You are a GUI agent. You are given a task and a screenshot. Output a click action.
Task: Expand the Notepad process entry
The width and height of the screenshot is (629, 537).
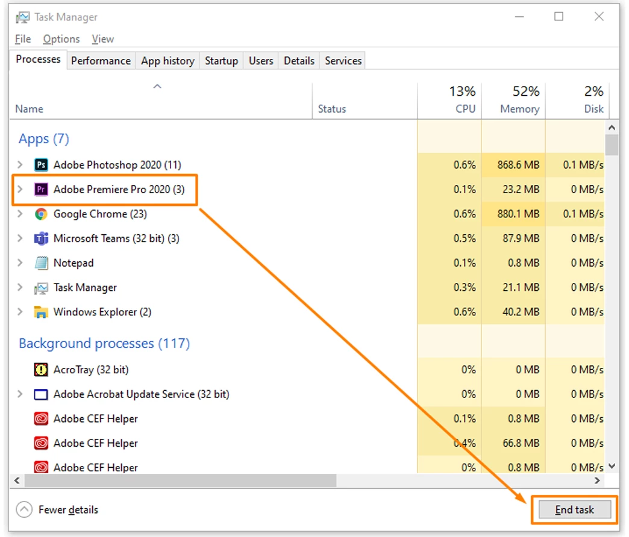(x=20, y=263)
